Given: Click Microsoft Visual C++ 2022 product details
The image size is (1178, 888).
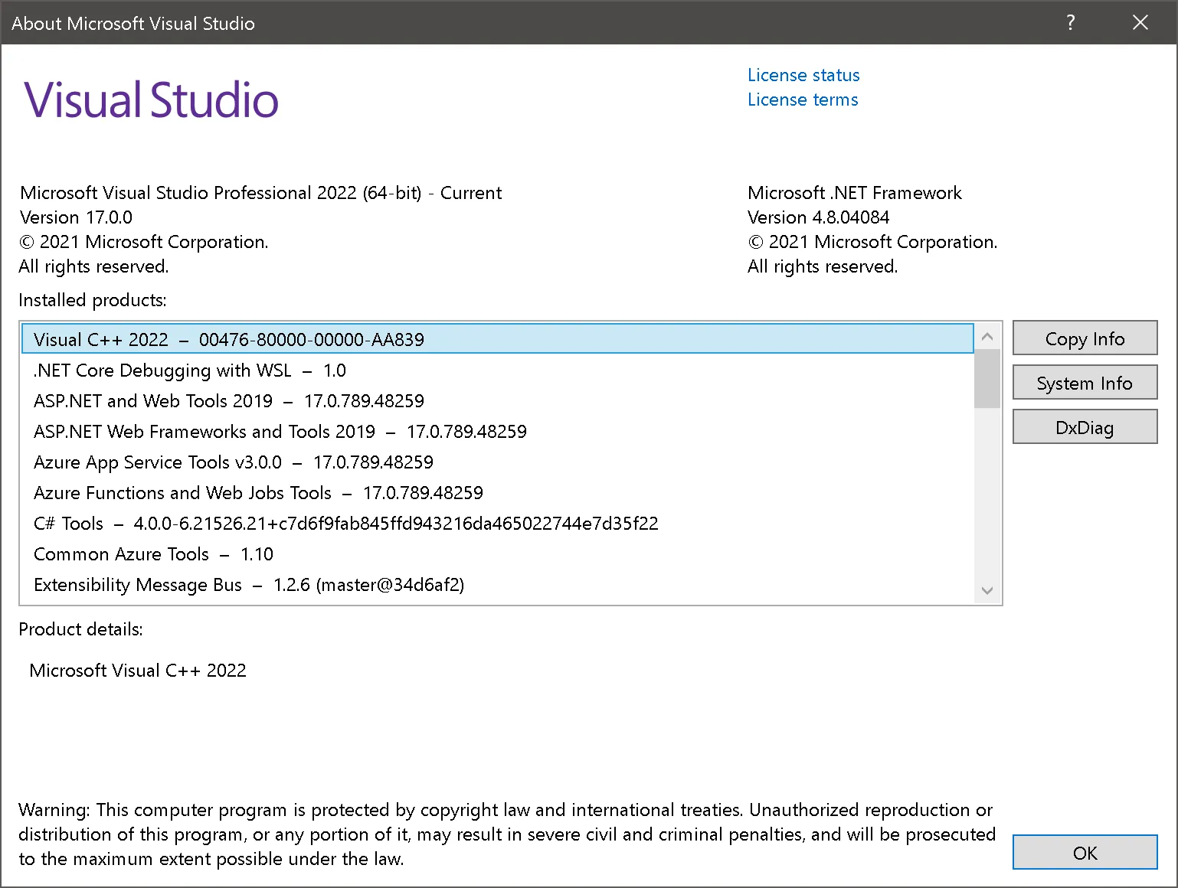Looking at the screenshot, I should coord(138,671).
